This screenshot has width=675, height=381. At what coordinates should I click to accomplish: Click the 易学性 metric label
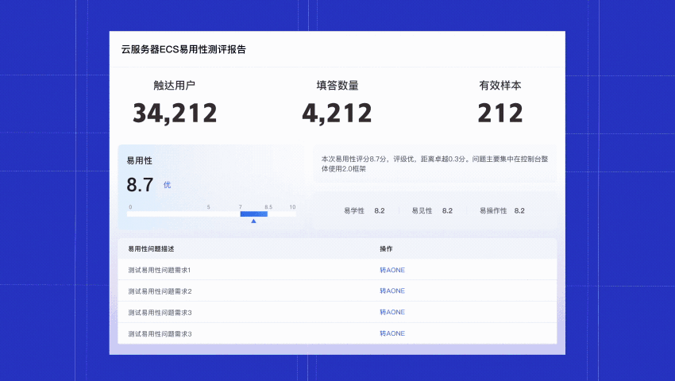pyautogui.click(x=354, y=210)
